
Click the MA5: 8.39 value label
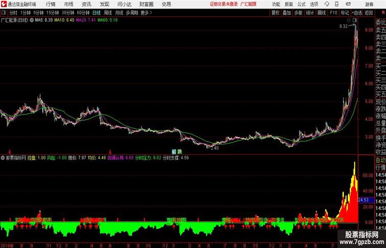44,20
